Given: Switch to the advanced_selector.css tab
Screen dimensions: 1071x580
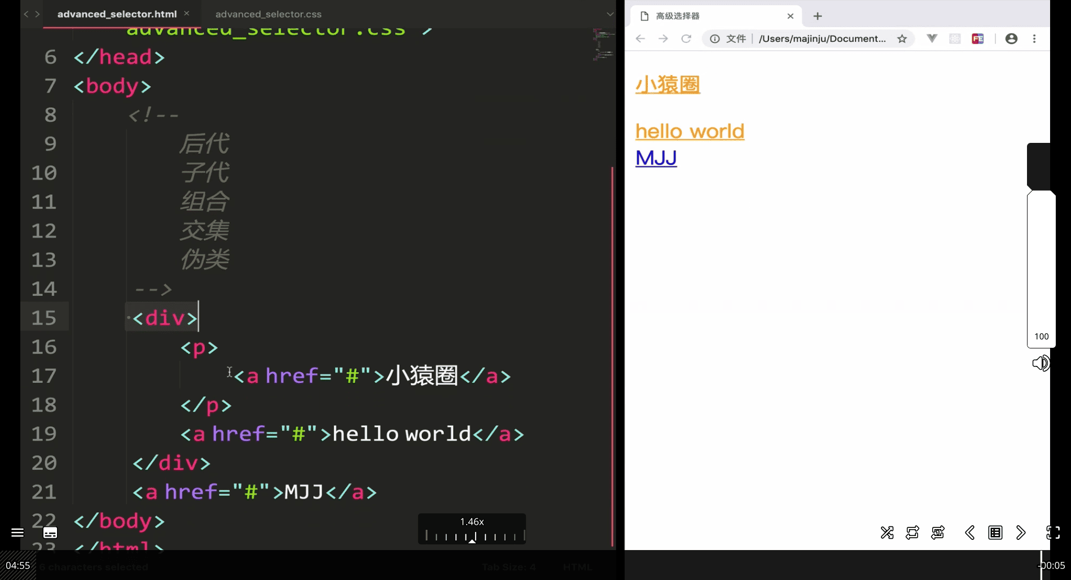Looking at the screenshot, I should click(x=269, y=14).
